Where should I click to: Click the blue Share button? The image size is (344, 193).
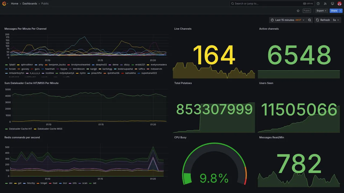334,11
